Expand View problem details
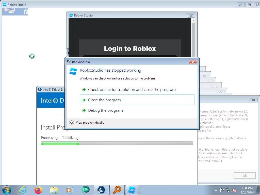The height and width of the screenshot is (195, 260). point(87,123)
